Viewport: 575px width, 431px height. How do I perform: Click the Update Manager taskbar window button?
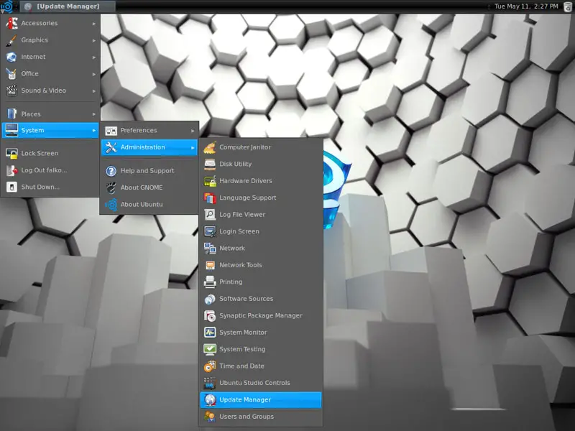(x=68, y=6)
